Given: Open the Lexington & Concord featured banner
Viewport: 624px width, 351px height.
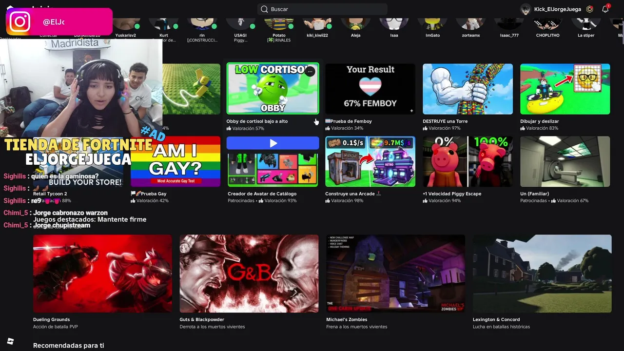Looking at the screenshot, I should [x=542, y=273].
